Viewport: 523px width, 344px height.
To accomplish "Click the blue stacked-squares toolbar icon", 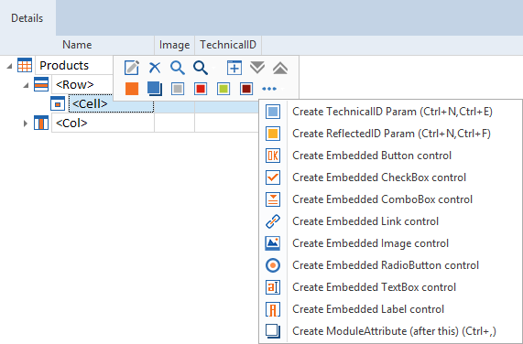I will pos(155,89).
